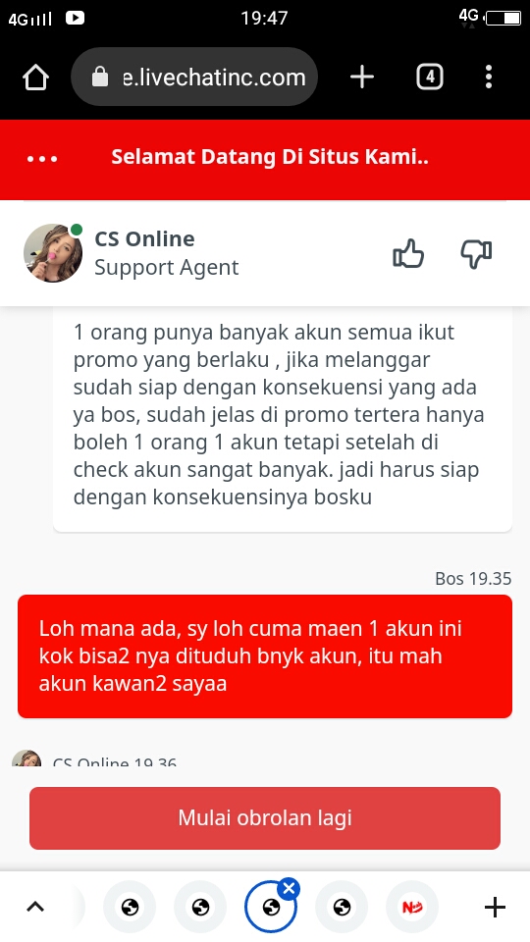
Task: Add a new tab with plus icon
Action: pos(362,77)
